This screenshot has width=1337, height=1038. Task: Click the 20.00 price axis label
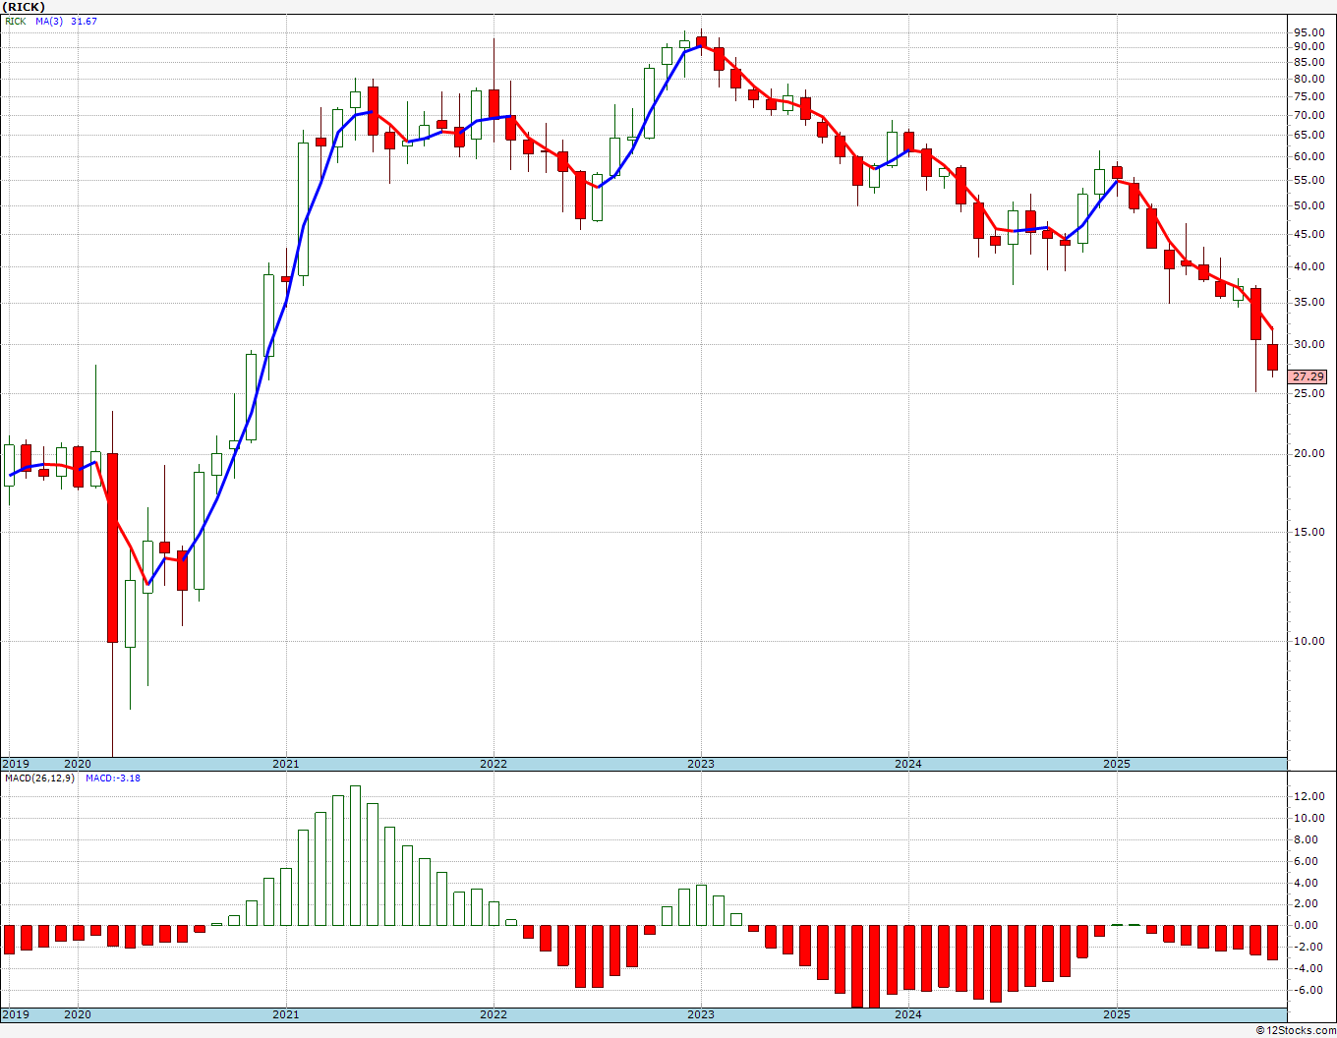(1308, 453)
